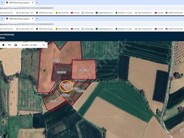
Task: Open ASAKİ İle Al Sat Kirala in lower bar
Action: tap(174, 29)
